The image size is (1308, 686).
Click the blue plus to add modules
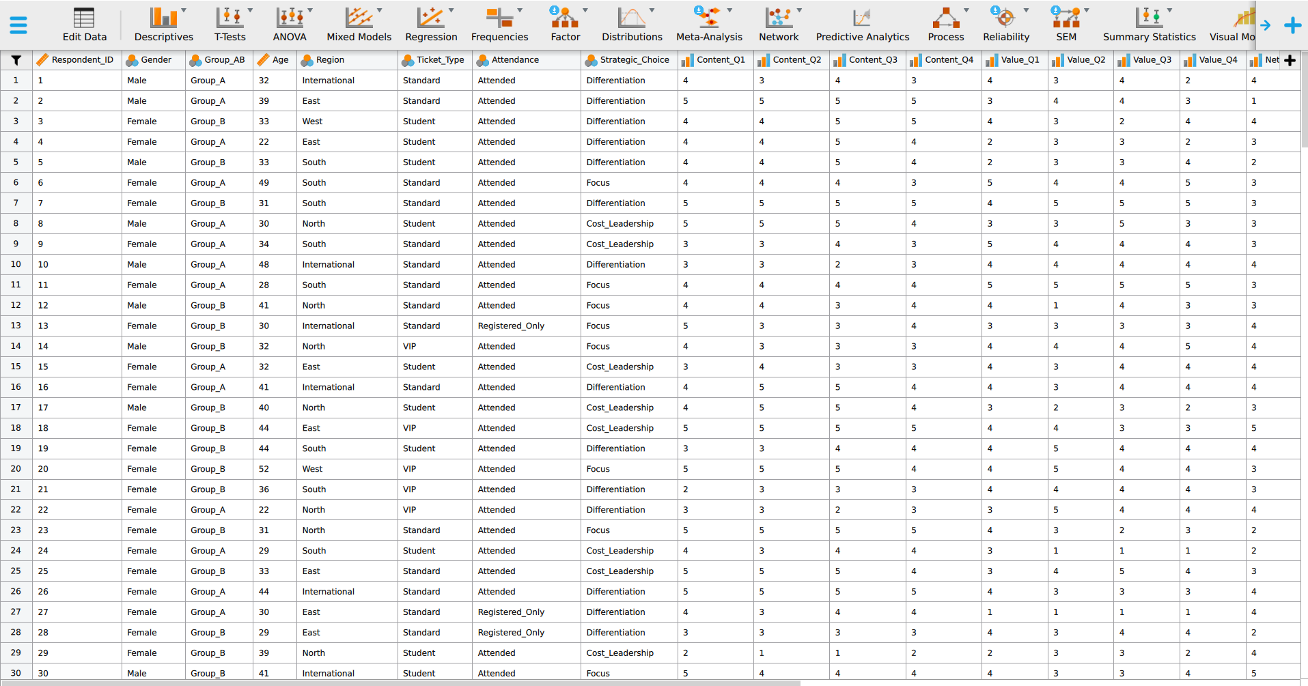click(x=1292, y=25)
